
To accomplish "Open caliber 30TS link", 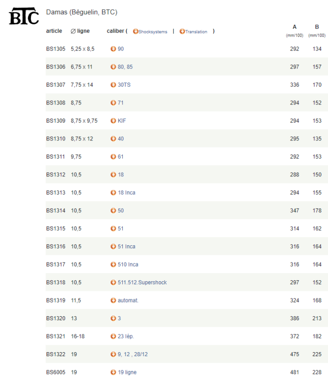I will pyautogui.click(x=124, y=85).
